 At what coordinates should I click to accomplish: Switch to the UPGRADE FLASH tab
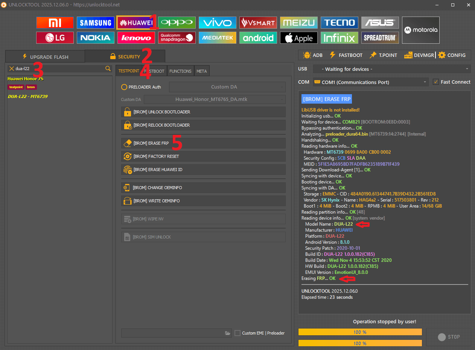click(45, 57)
